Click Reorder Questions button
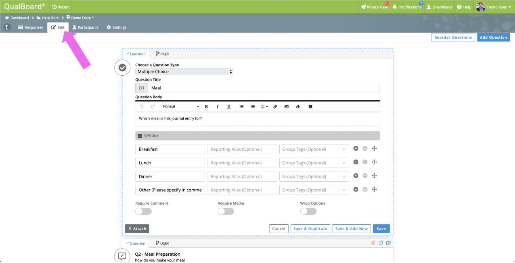The height and width of the screenshot is (263, 515). point(453,37)
